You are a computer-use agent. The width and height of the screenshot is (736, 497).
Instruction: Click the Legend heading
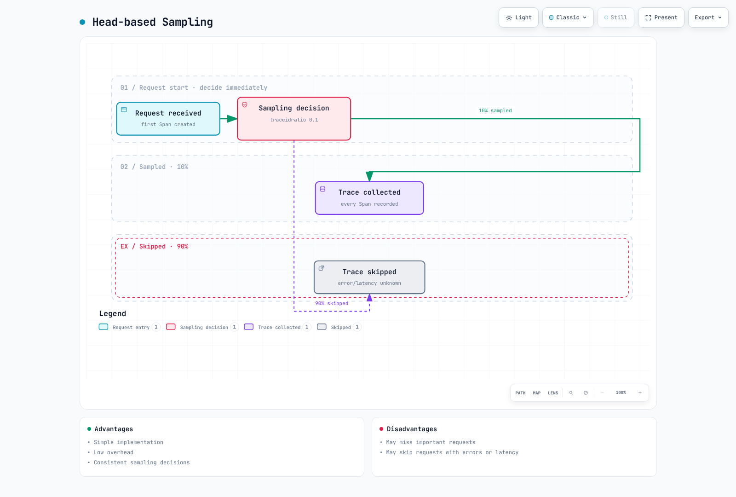coord(113,313)
